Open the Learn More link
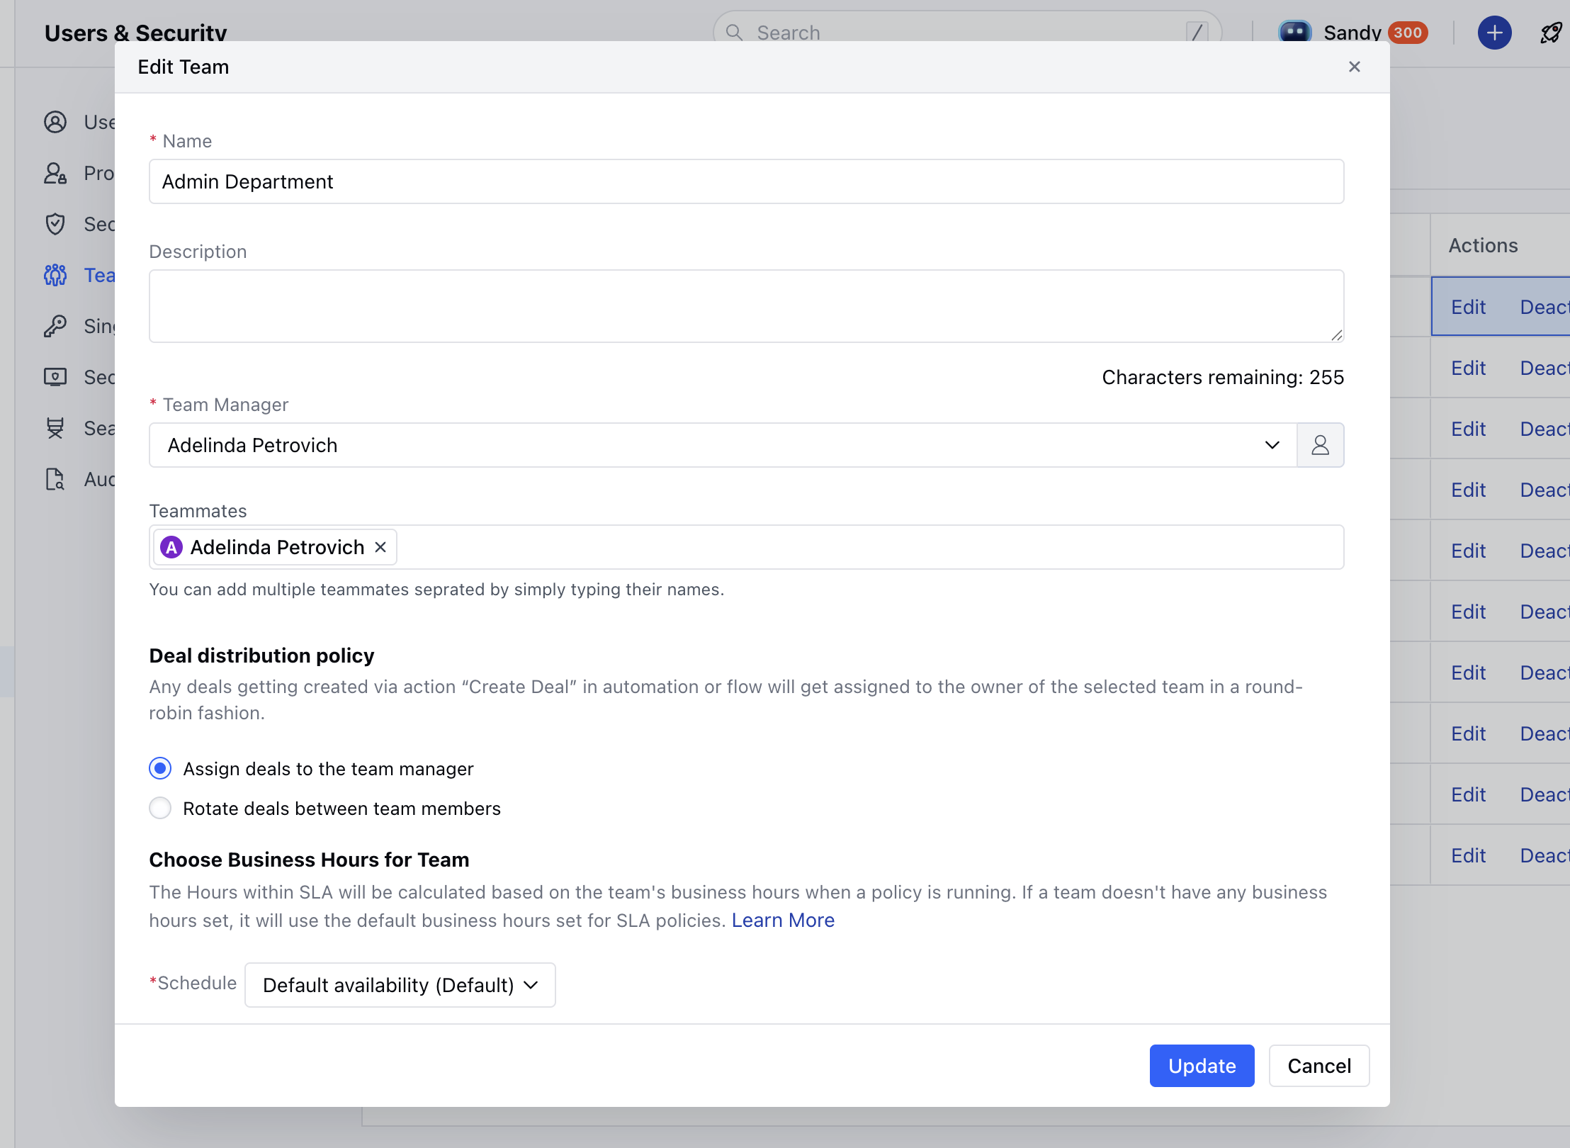The image size is (1570, 1148). [x=783, y=920]
